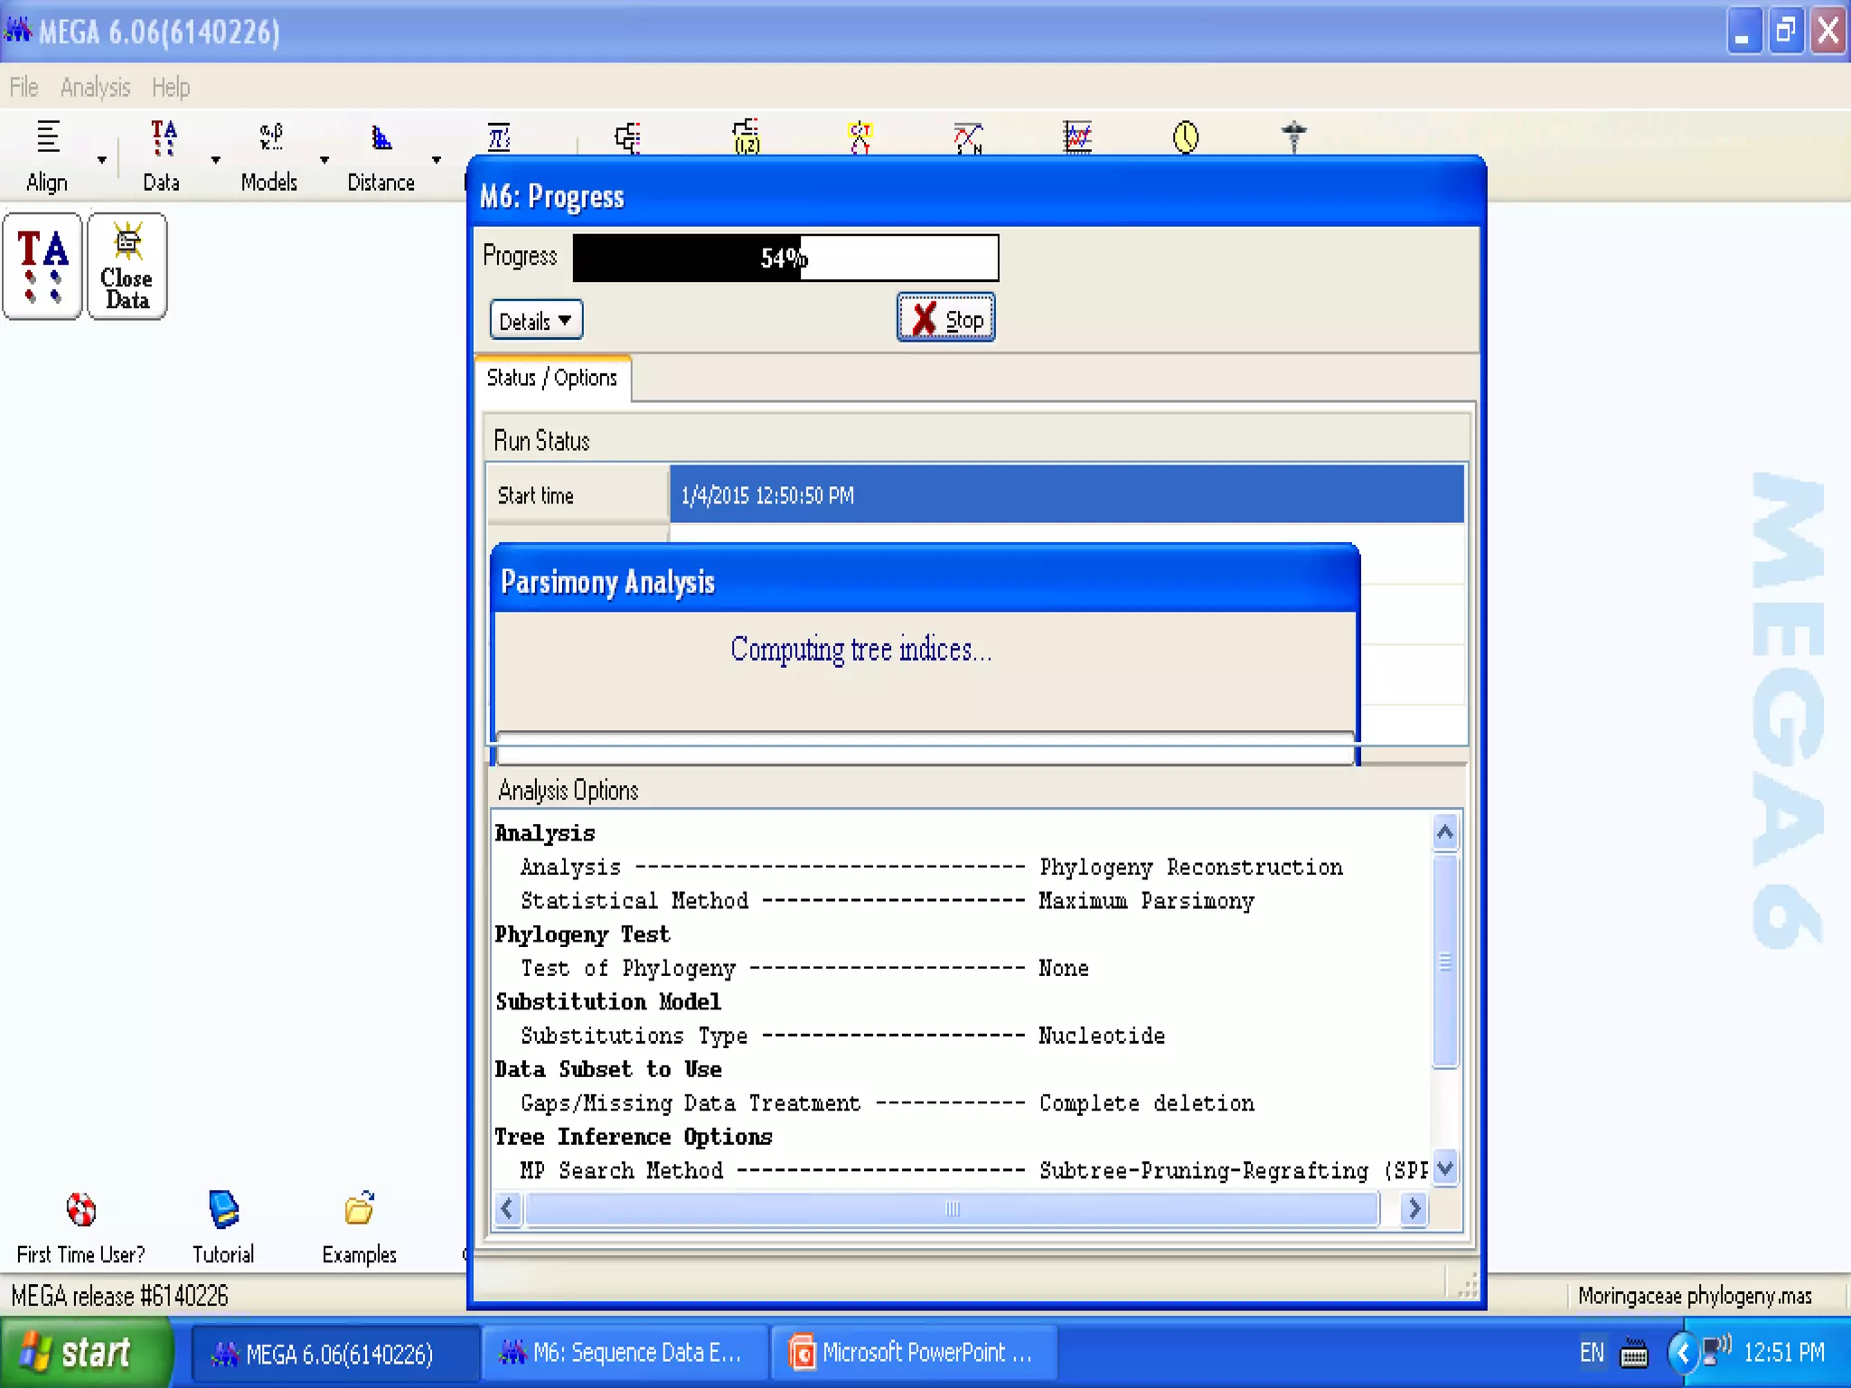Stop the running parsimony analysis
Image resolution: width=1851 pixels, height=1388 pixels.
pyautogui.click(x=945, y=318)
